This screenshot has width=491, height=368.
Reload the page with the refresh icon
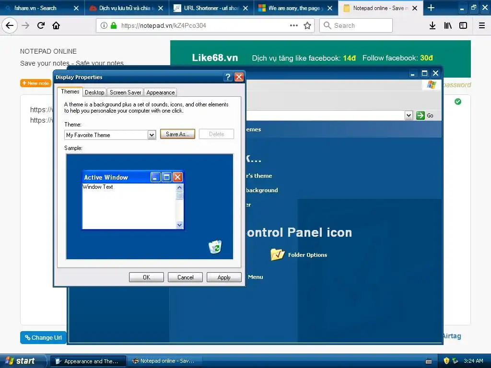(x=41, y=25)
